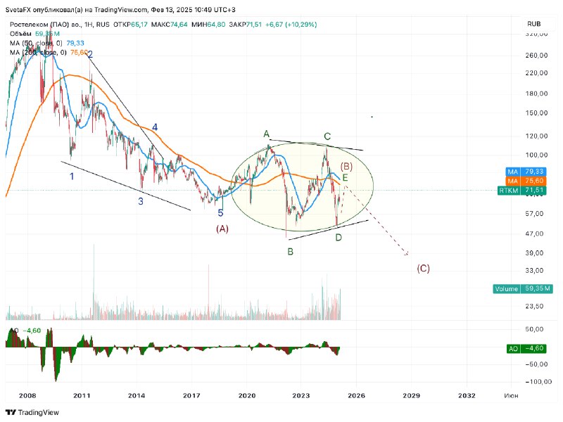The height and width of the screenshot is (422, 563).
Task: Click the green AO −4,60 axis tag
Action: click(x=526, y=348)
